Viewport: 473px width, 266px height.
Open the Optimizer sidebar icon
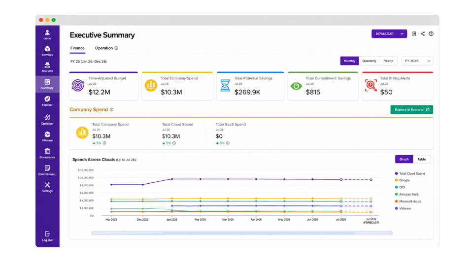47,117
